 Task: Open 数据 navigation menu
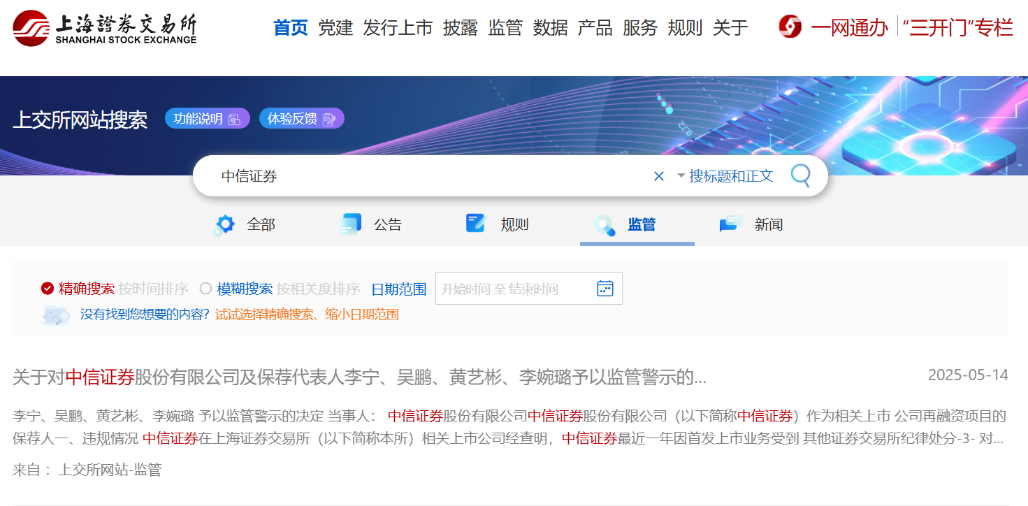pyautogui.click(x=551, y=28)
